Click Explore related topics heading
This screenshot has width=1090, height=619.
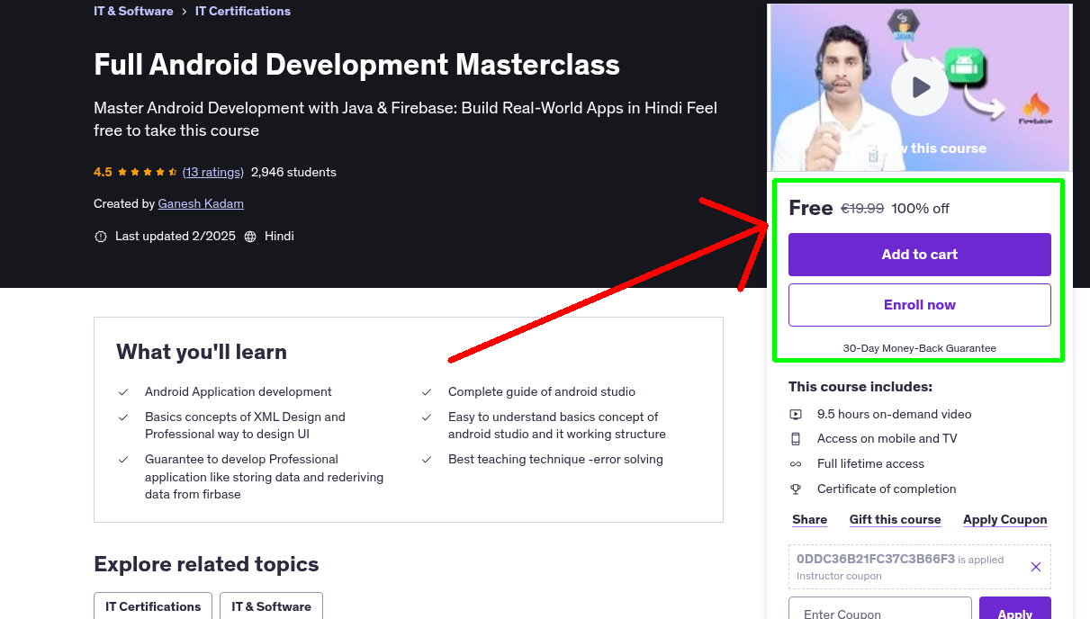tap(206, 564)
